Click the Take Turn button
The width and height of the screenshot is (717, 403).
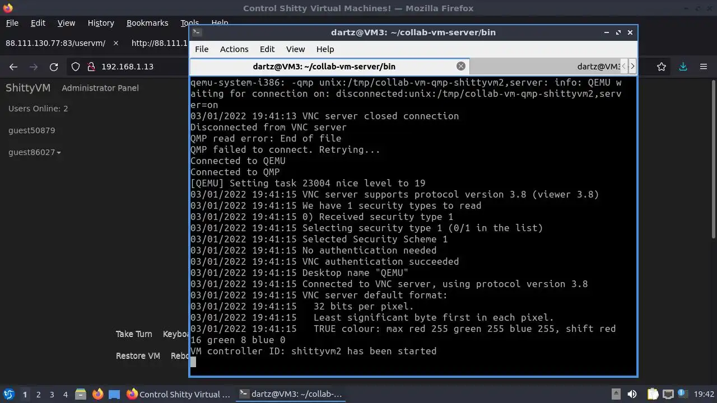[x=134, y=334]
